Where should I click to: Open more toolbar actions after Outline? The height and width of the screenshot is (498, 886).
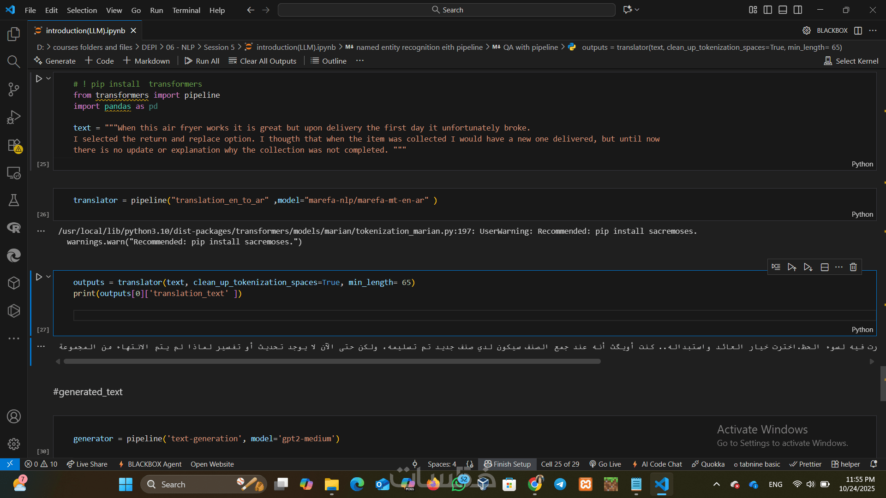coord(360,61)
